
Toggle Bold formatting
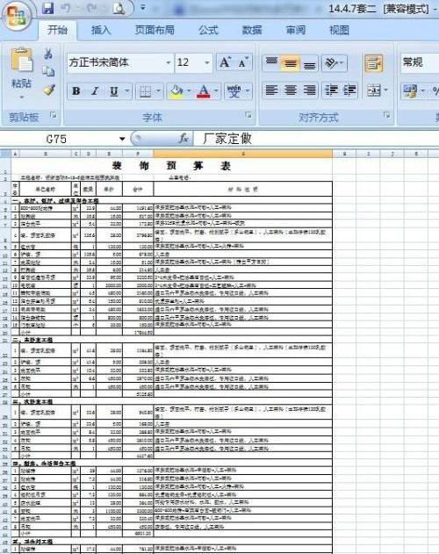76,91
